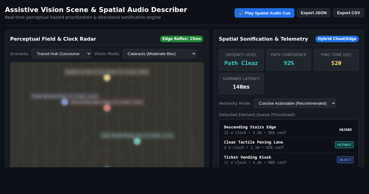The width and height of the screenshot is (369, 194).
Task: Click the Assistive Vision Scene page title
Action: 96,10
